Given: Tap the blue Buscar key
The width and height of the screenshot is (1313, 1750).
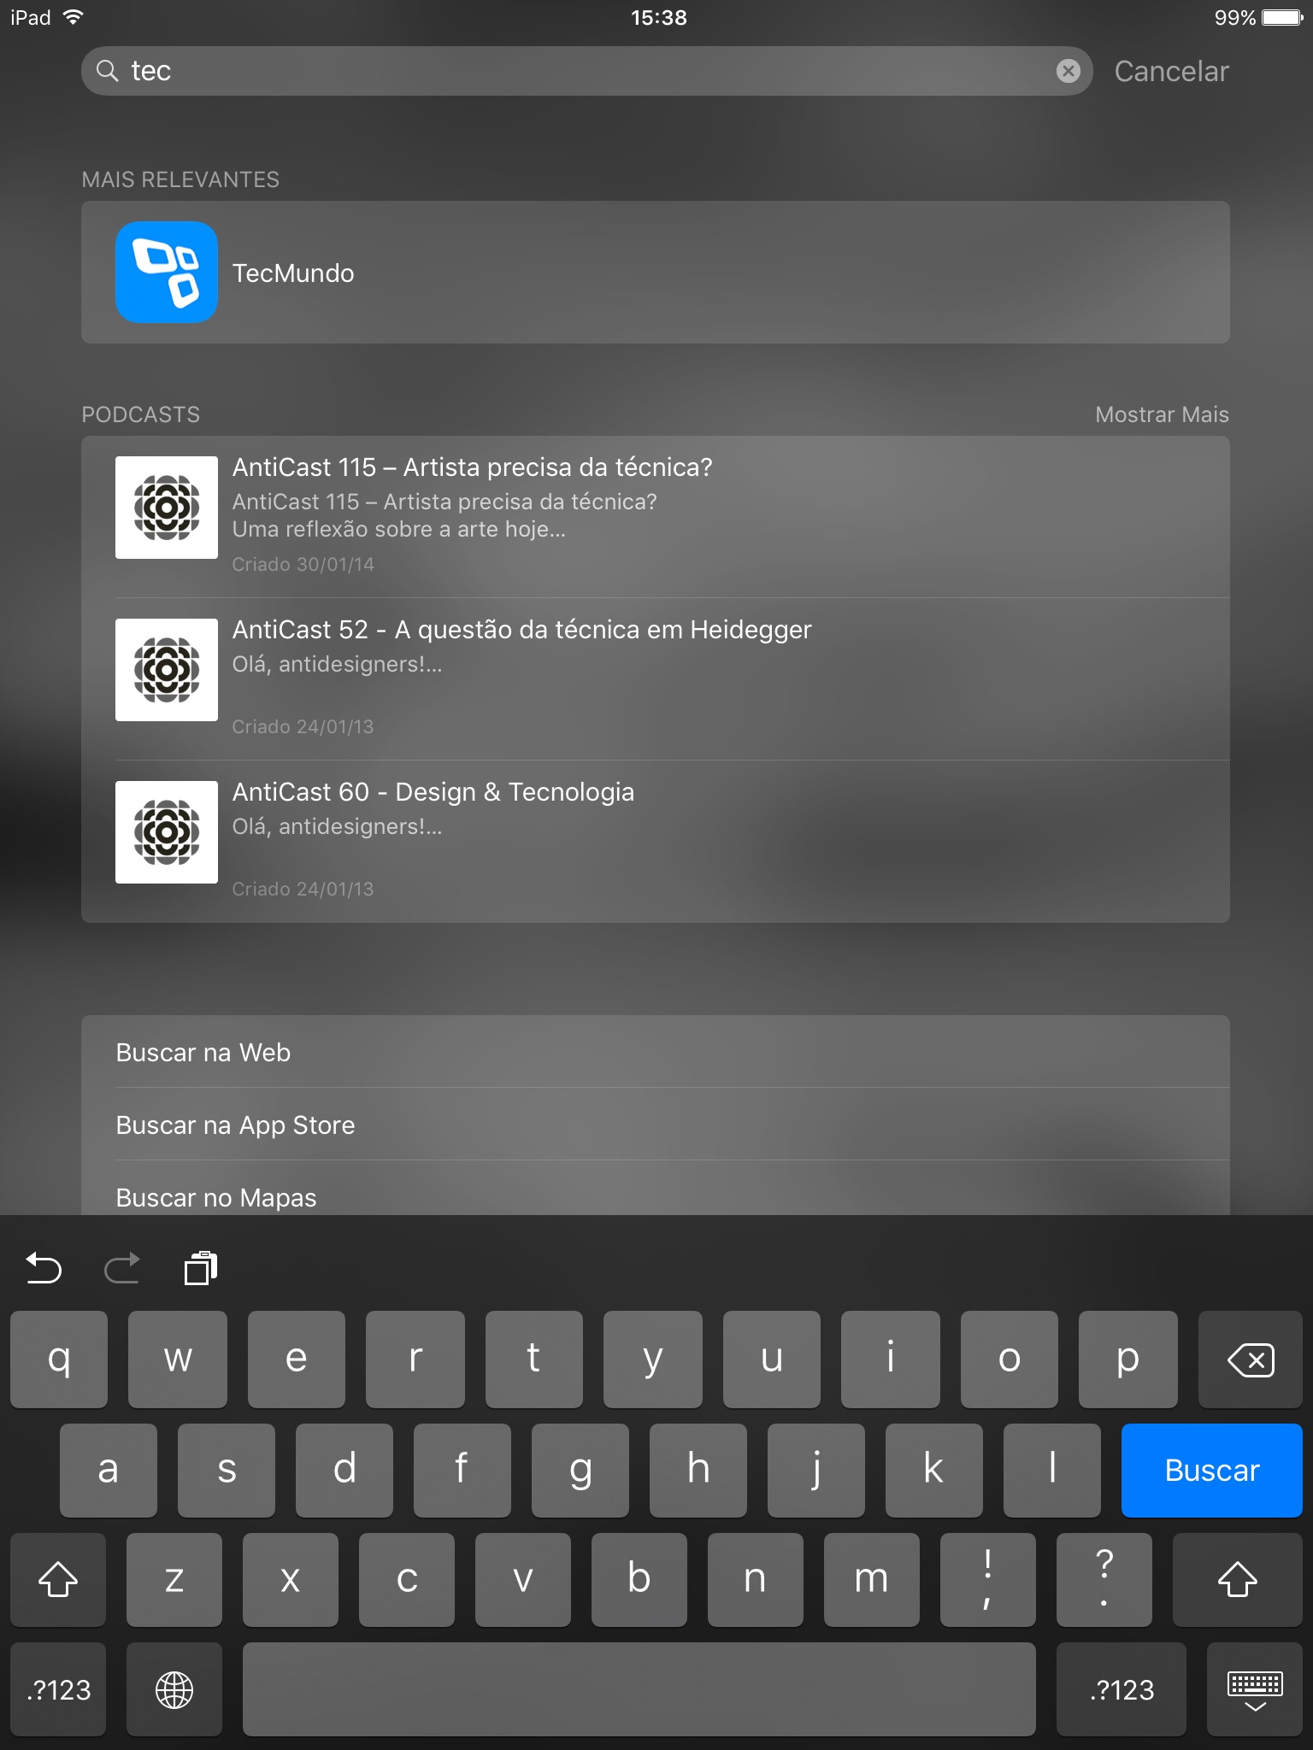Looking at the screenshot, I should click(1211, 1470).
